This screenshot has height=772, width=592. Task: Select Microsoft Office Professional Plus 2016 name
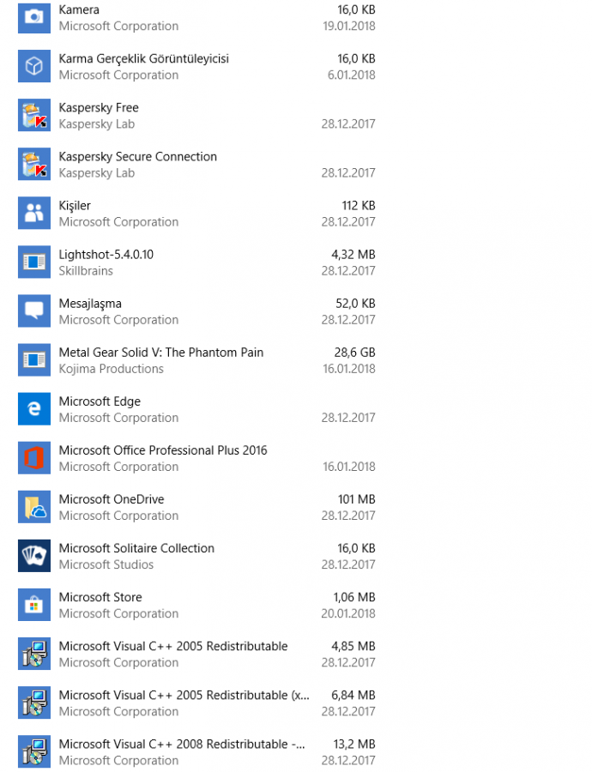pos(163,450)
